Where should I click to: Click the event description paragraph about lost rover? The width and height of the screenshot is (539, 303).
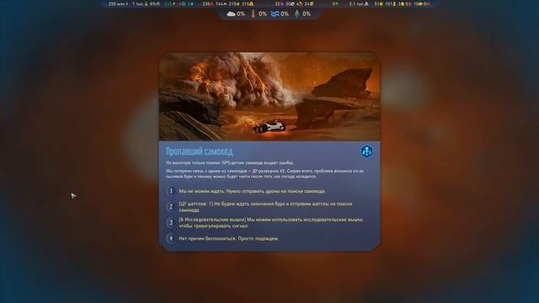click(x=264, y=173)
